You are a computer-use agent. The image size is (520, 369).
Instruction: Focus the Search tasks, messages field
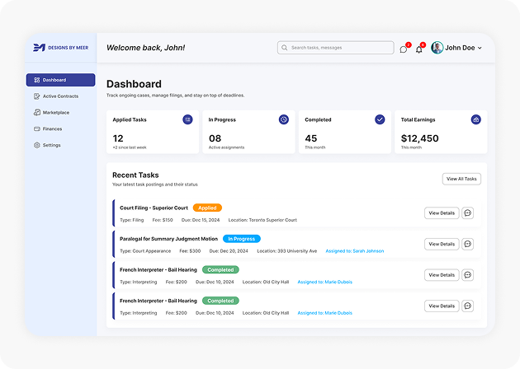336,48
